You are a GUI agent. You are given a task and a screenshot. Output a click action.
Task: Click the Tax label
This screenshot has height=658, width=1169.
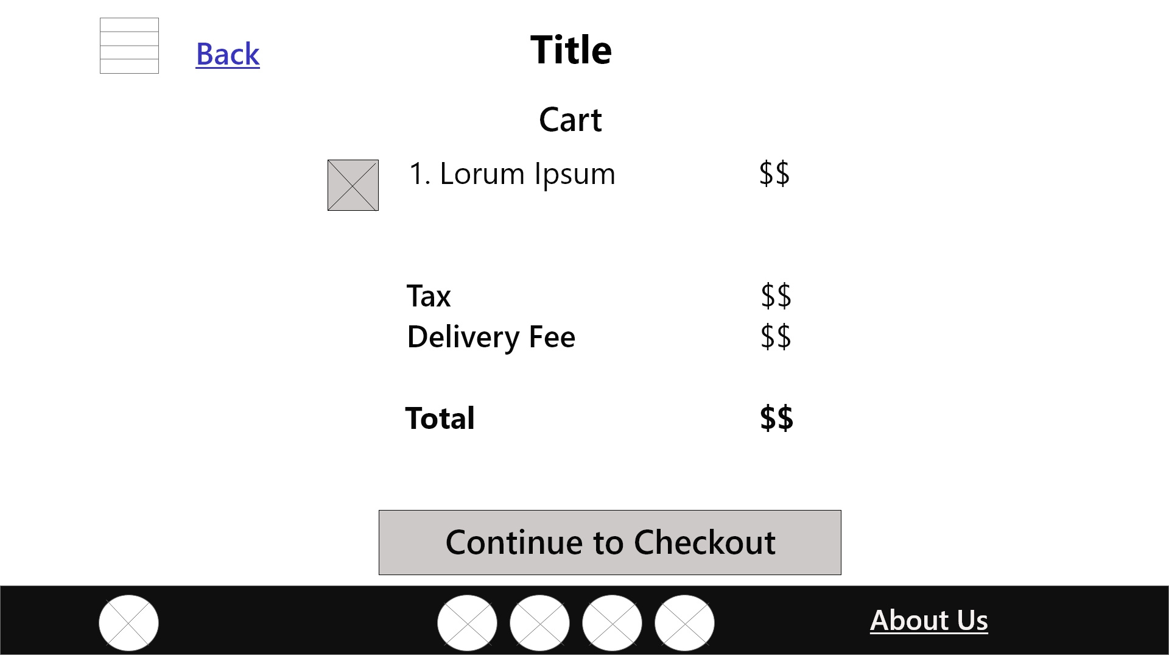[x=429, y=296]
